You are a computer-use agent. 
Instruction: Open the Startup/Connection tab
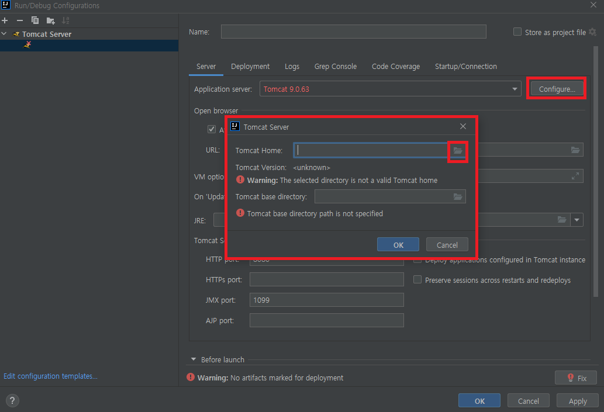coord(465,66)
